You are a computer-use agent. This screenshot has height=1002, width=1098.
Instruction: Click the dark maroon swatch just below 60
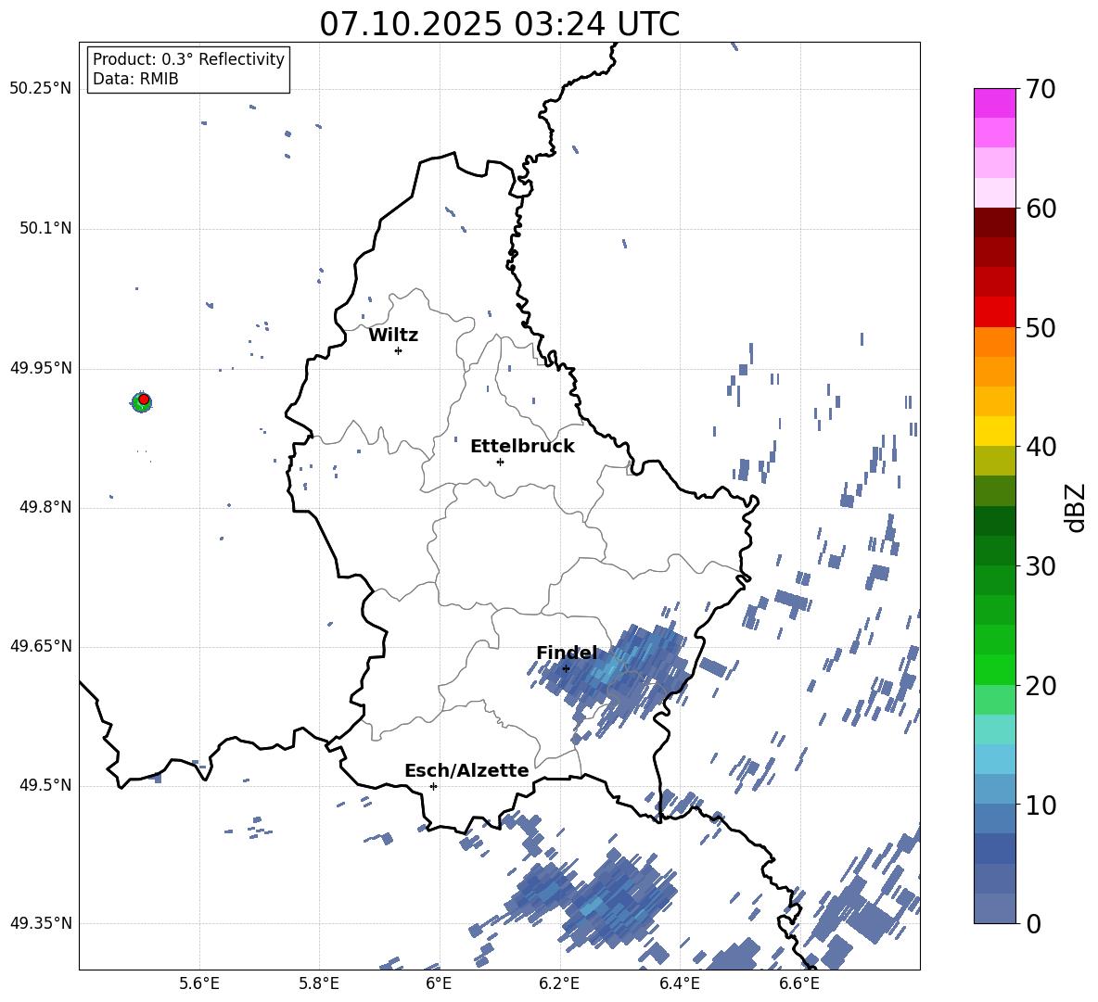(x=994, y=222)
